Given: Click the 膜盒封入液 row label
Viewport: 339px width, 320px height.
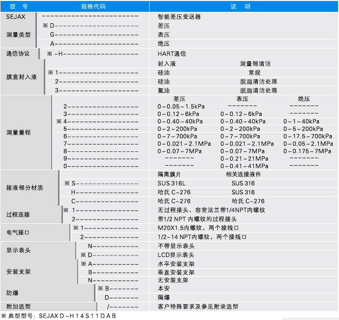Looking at the screenshot, I should (21, 77).
